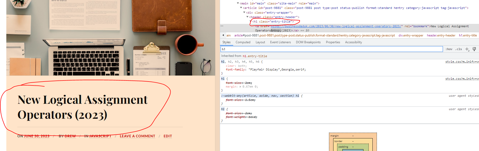
Task: Click the styles filter input containing h1
Action: coord(332,49)
